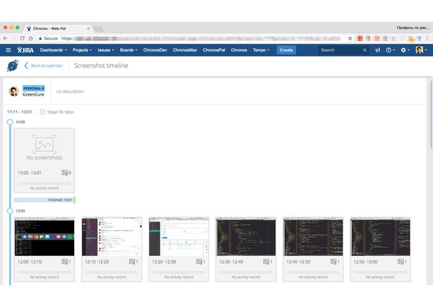Click the 'Screenshot timeline' heading
This screenshot has height=307, width=433.
(x=101, y=65)
